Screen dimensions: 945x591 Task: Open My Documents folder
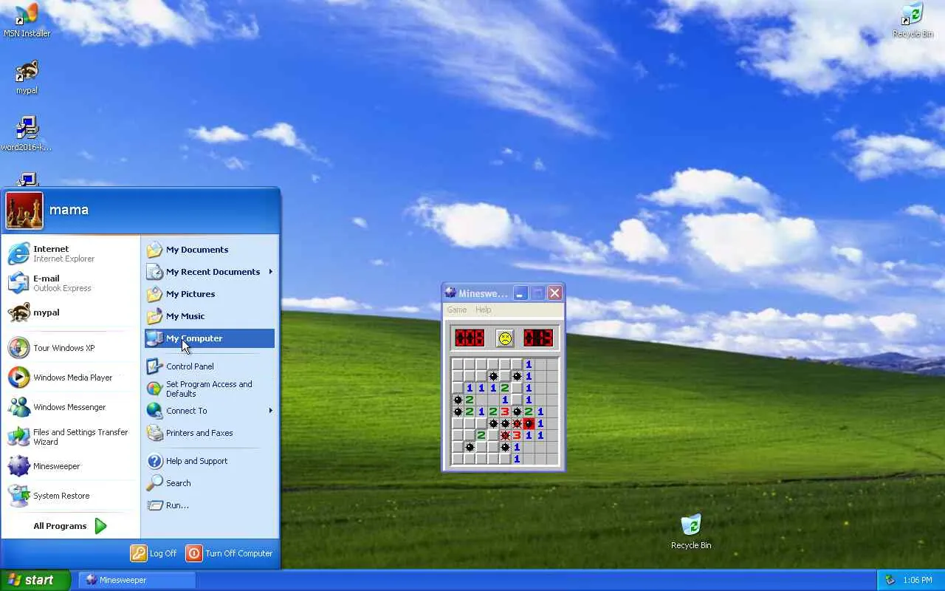[210, 250]
